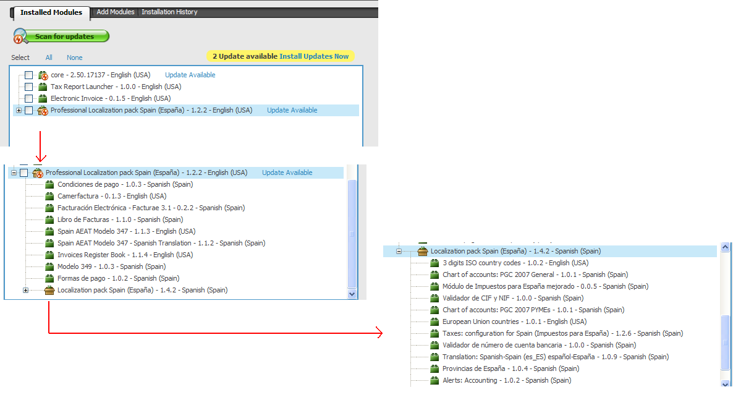This screenshot has width=733, height=413.
Task: Click the Install Updates Now link
Action: click(314, 56)
